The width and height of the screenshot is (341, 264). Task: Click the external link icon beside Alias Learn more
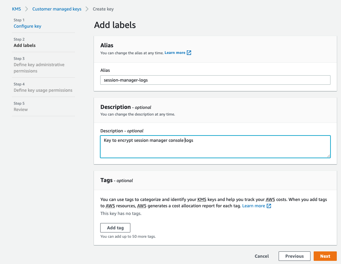tap(189, 53)
